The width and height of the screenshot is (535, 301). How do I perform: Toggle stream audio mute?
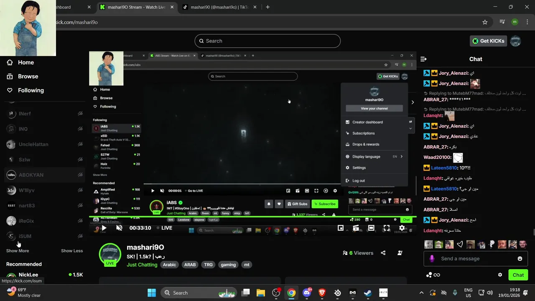119,228
